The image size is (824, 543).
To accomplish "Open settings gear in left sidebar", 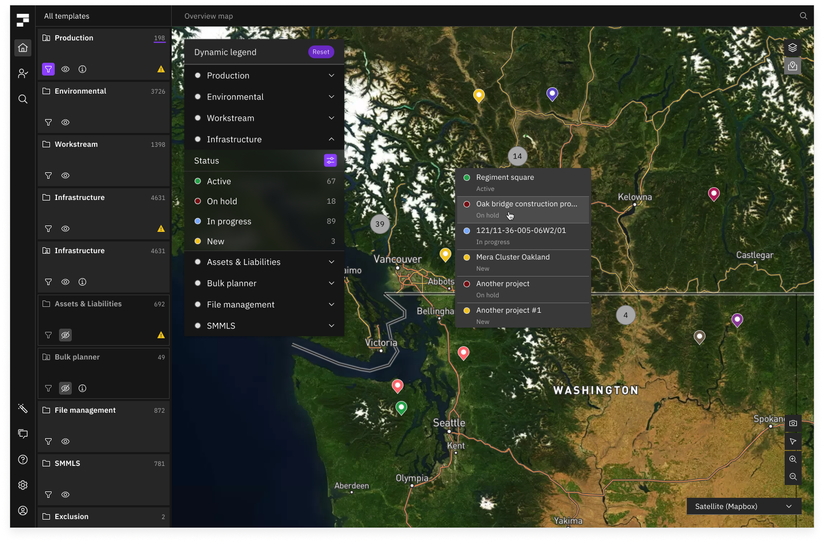I will tap(23, 485).
